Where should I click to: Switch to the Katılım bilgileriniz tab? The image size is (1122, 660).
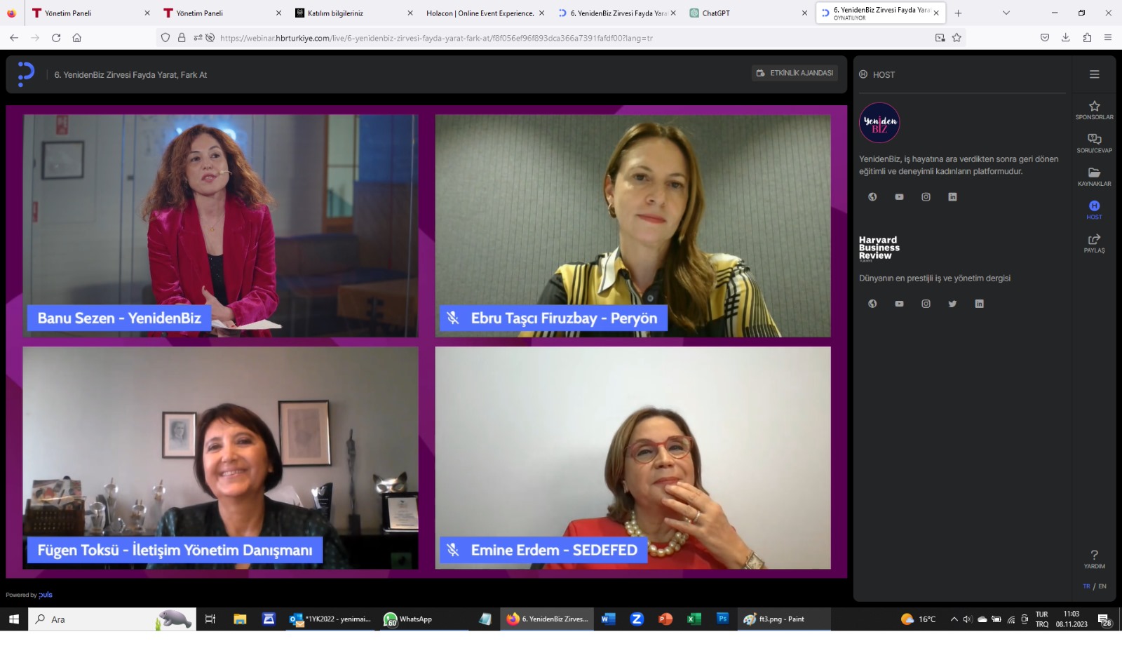[x=351, y=13]
